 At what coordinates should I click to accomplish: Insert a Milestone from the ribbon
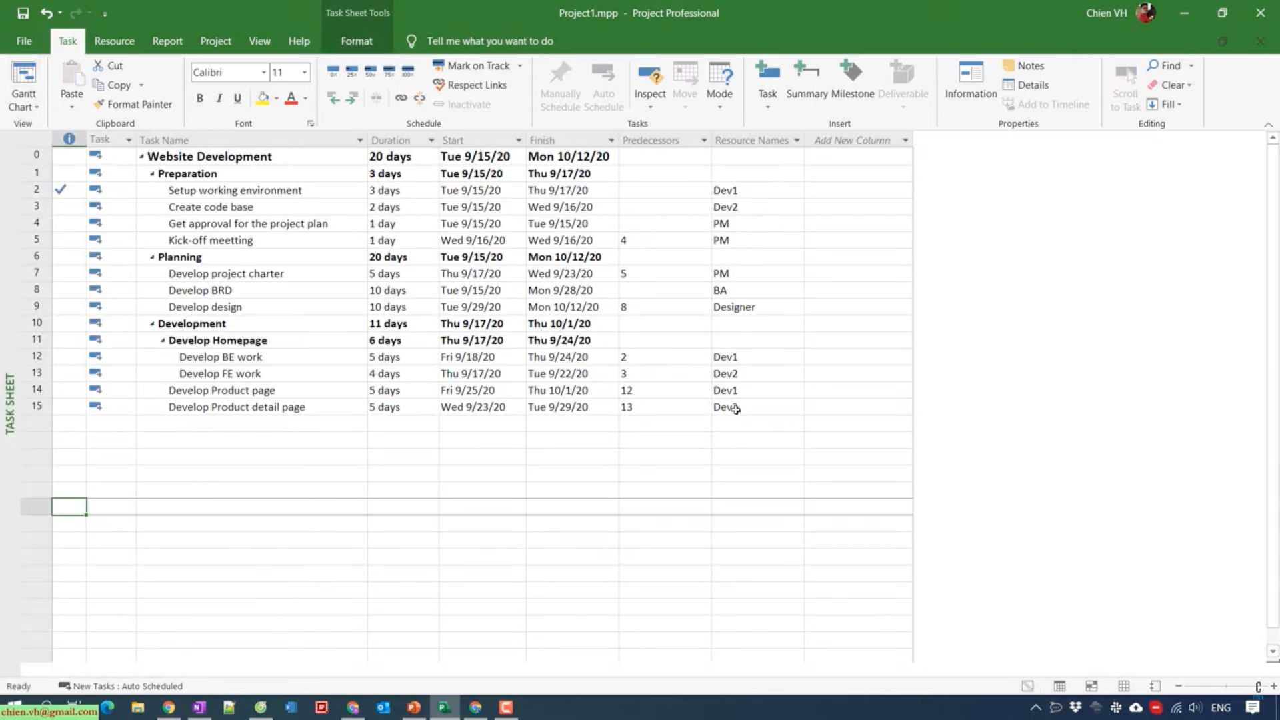click(x=851, y=80)
